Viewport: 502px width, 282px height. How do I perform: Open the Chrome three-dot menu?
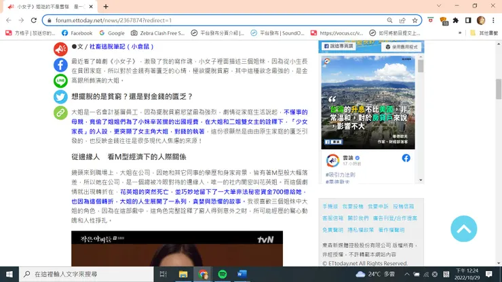[493, 20]
